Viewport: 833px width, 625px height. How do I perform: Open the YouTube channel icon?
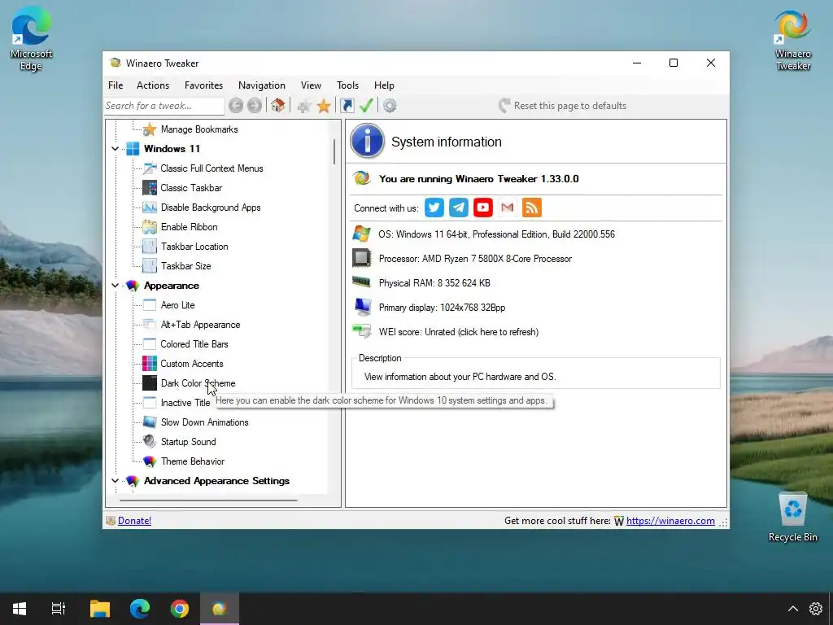483,208
